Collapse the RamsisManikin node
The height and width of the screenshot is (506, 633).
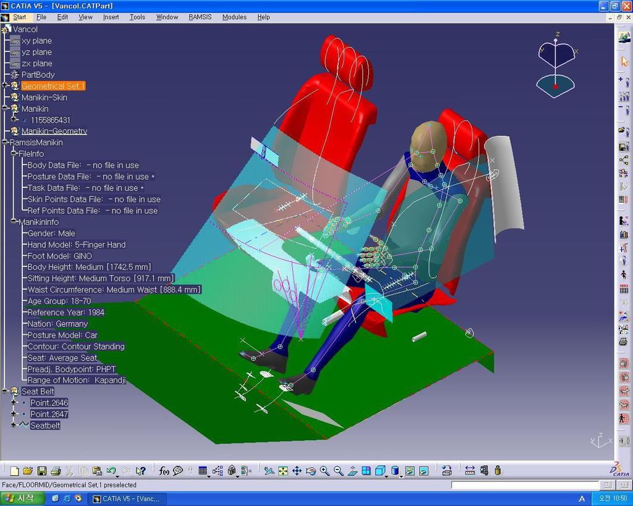coord(5,142)
